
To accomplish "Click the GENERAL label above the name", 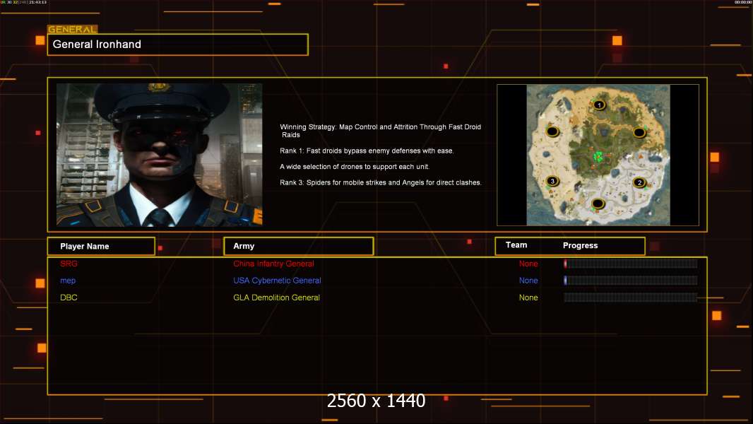I will tap(72, 29).
